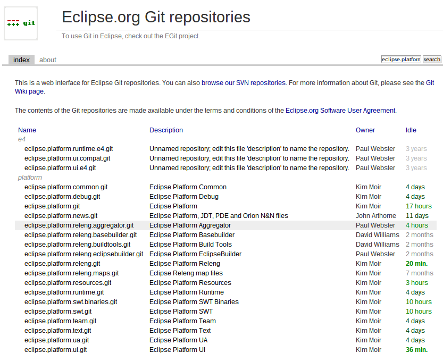
Task: Open eclipse.platform.releng.aggregator.git repository
Action: [79, 225]
